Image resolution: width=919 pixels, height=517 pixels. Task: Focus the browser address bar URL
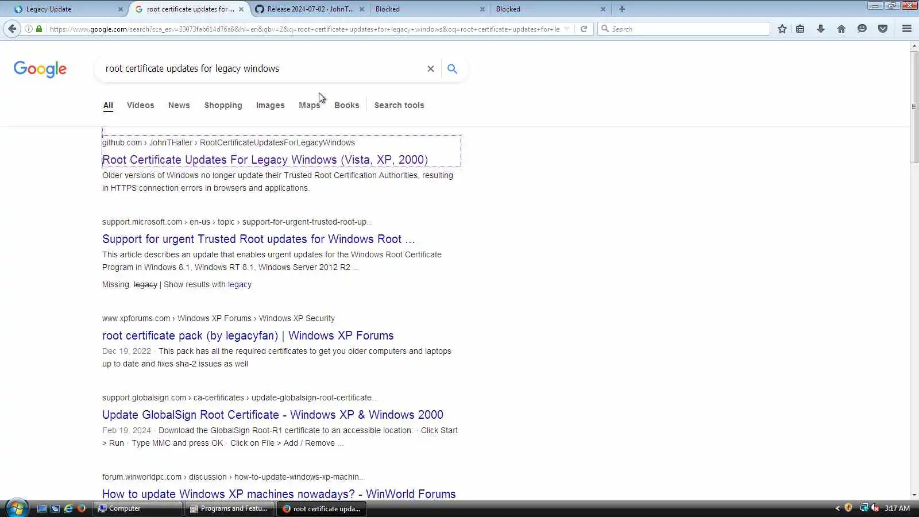(304, 29)
